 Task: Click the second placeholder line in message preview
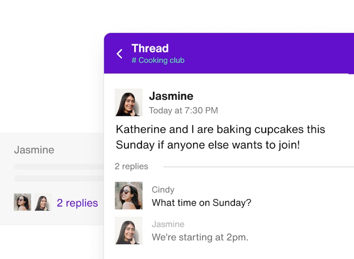(x=59, y=178)
